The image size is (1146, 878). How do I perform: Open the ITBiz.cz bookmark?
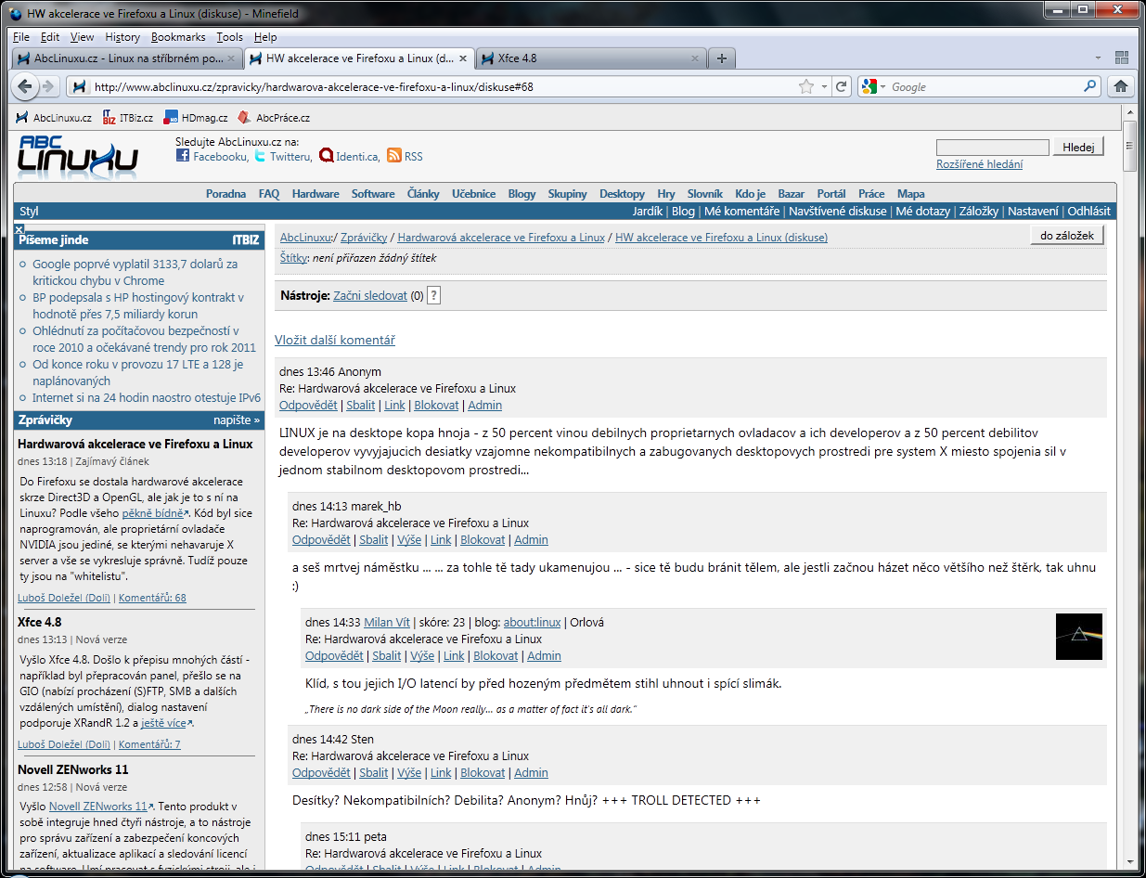(x=128, y=118)
